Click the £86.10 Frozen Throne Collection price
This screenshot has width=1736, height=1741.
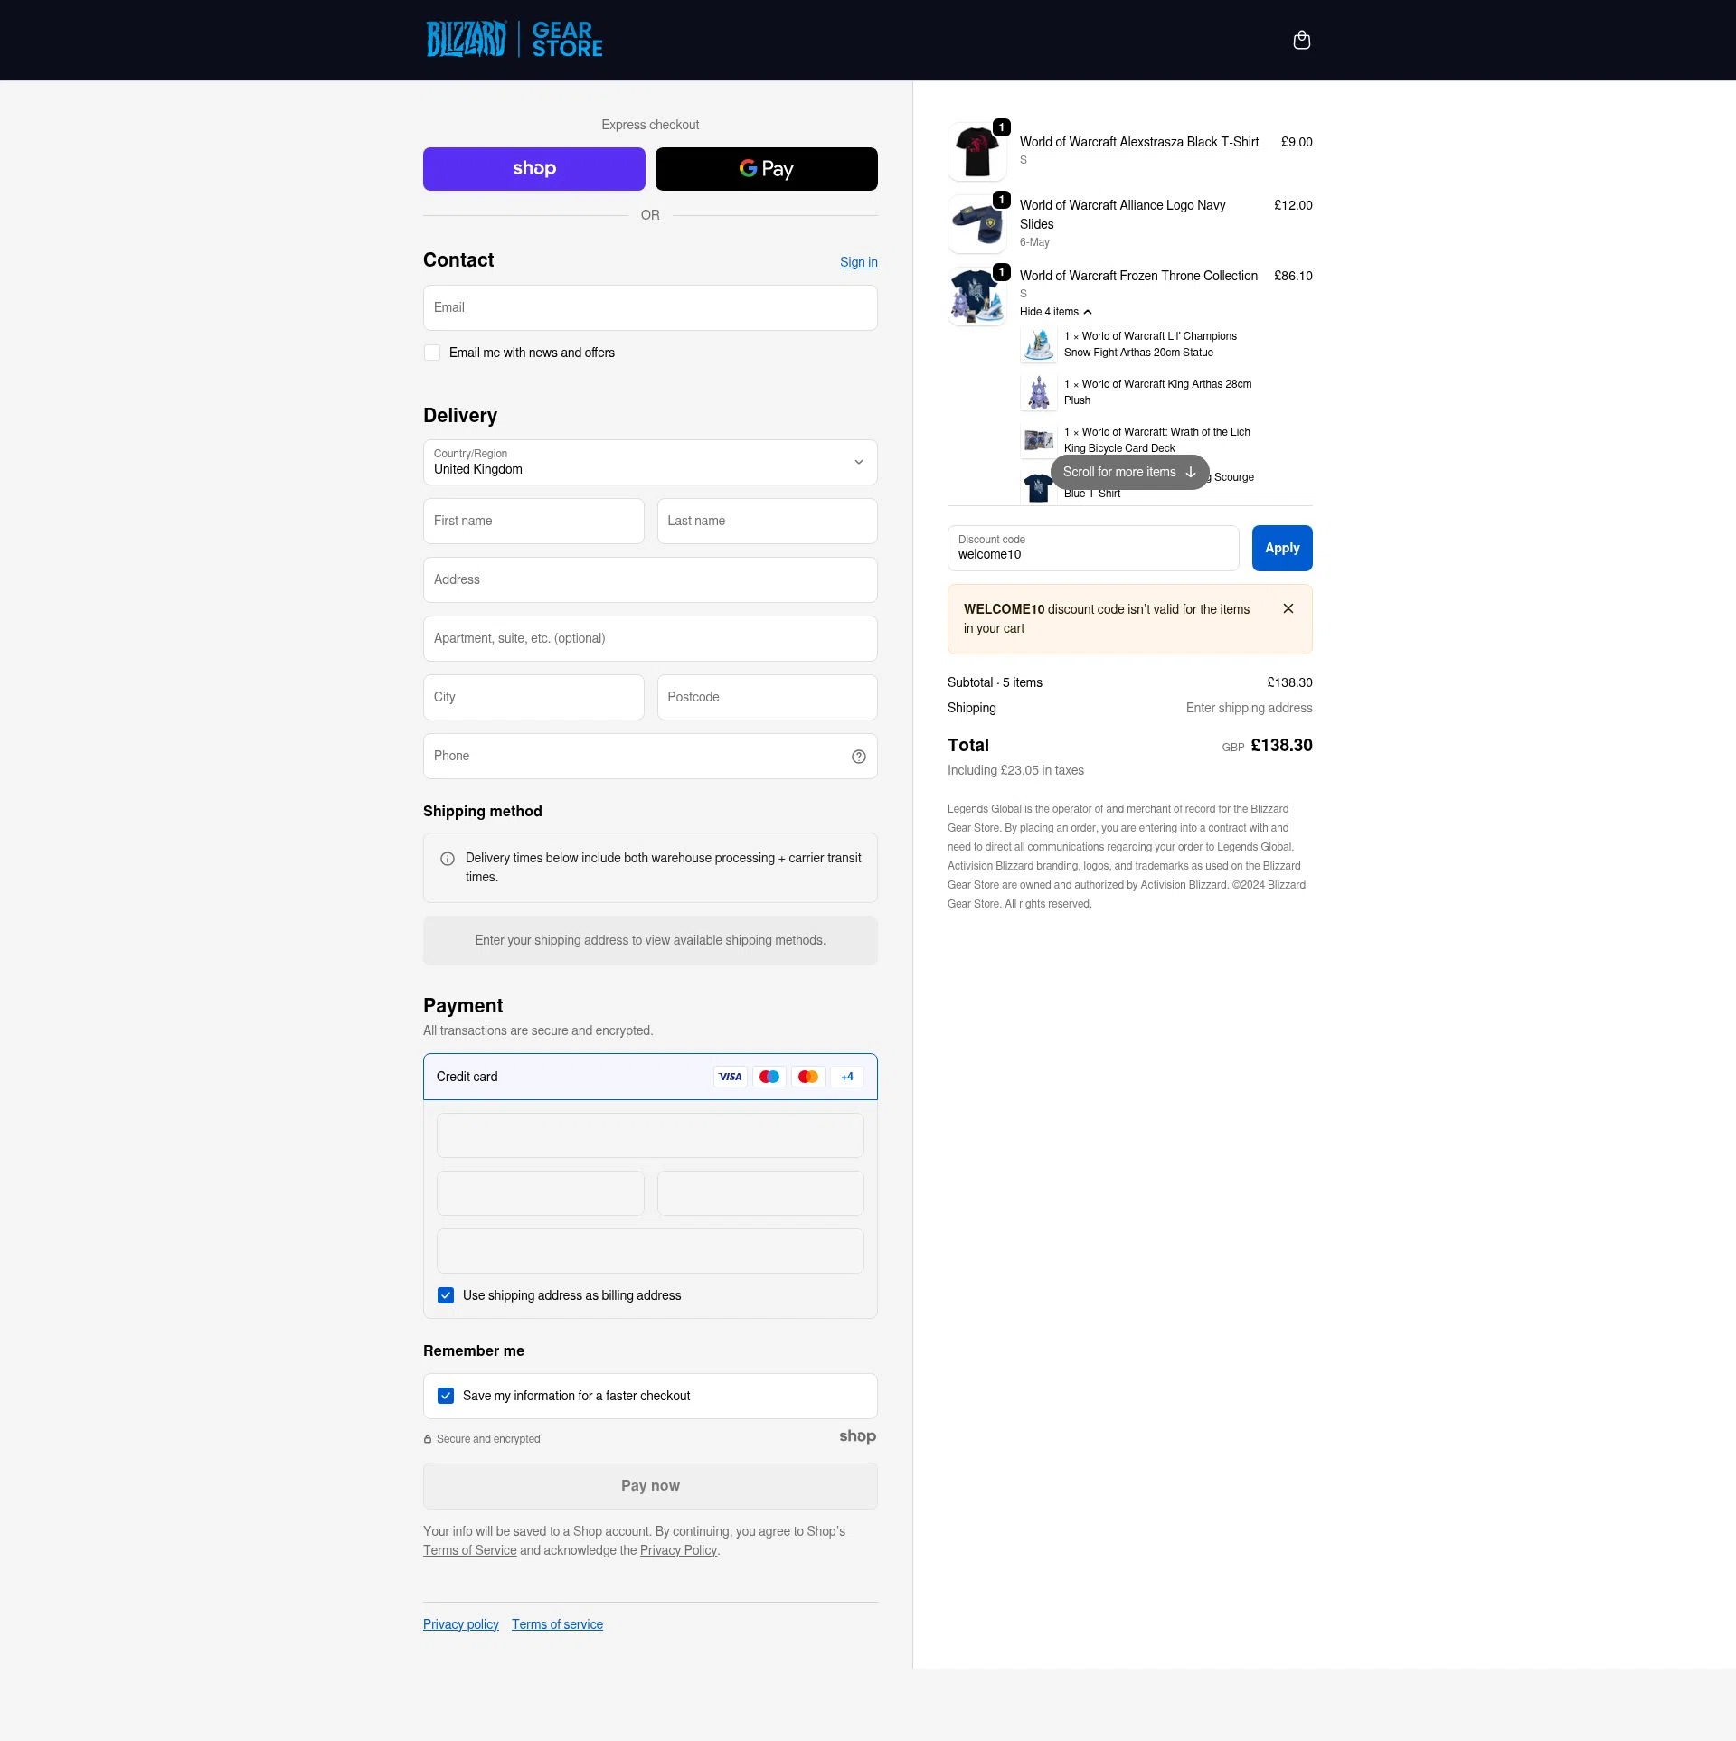[x=1293, y=276]
